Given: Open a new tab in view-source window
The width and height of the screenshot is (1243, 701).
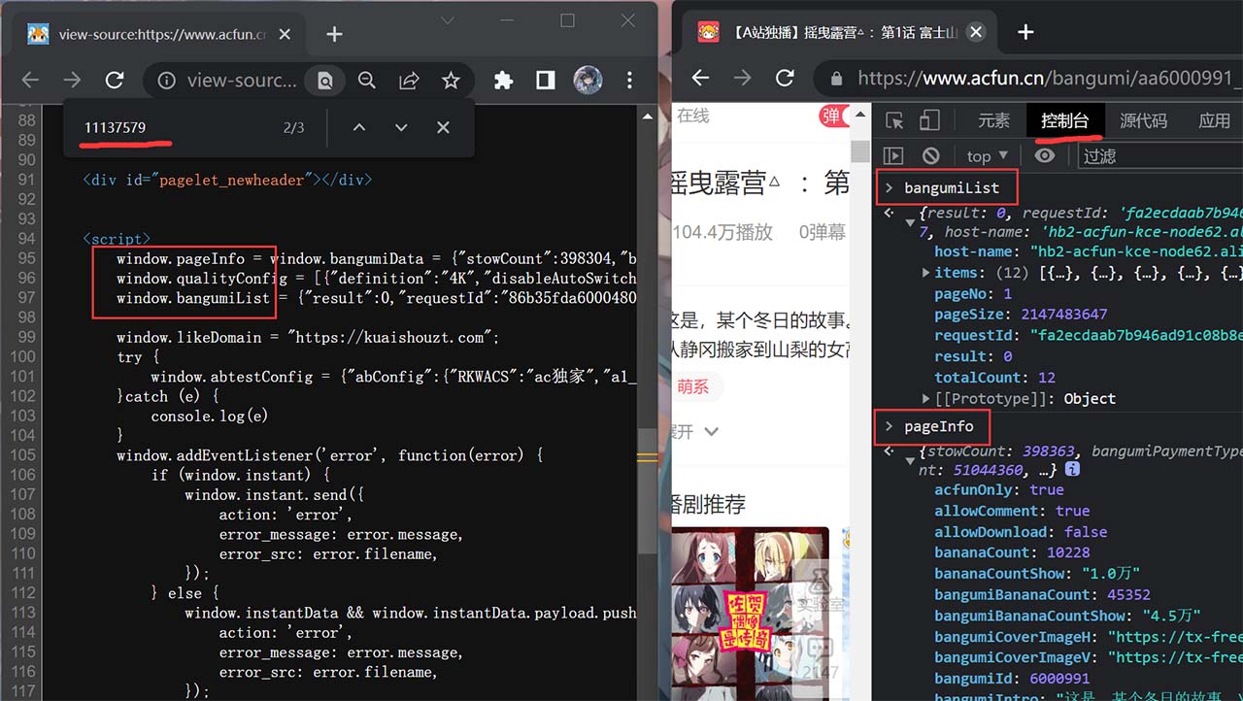Looking at the screenshot, I should 334,34.
